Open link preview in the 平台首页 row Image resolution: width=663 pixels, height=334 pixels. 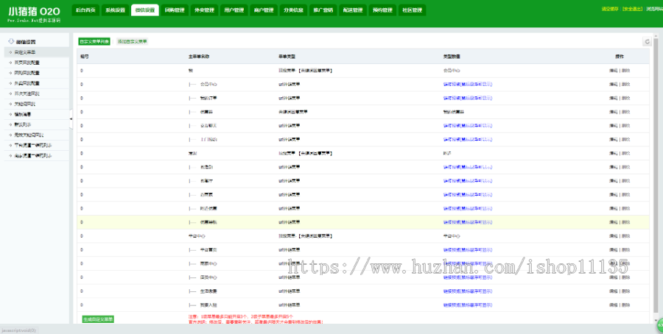(x=468, y=250)
